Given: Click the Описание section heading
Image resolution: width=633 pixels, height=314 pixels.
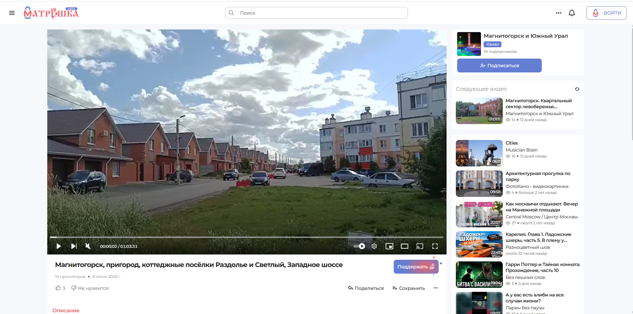Looking at the screenshot, I should (66, 310).
